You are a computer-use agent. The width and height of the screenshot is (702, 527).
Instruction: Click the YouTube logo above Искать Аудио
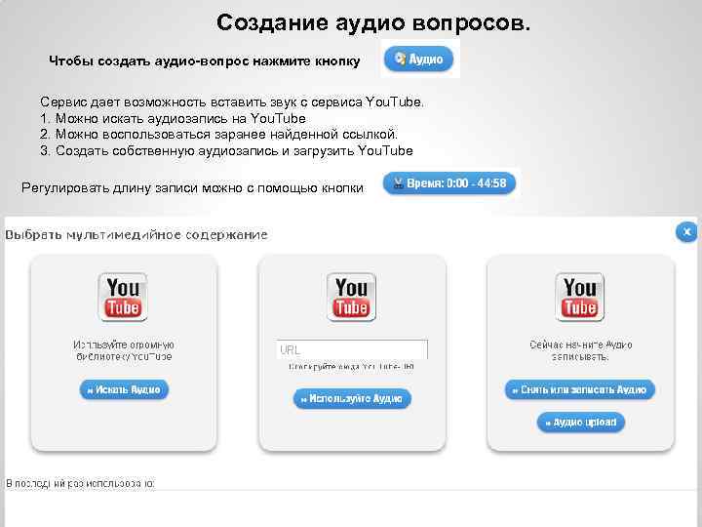pyautogui.click(x=123, y=297)
